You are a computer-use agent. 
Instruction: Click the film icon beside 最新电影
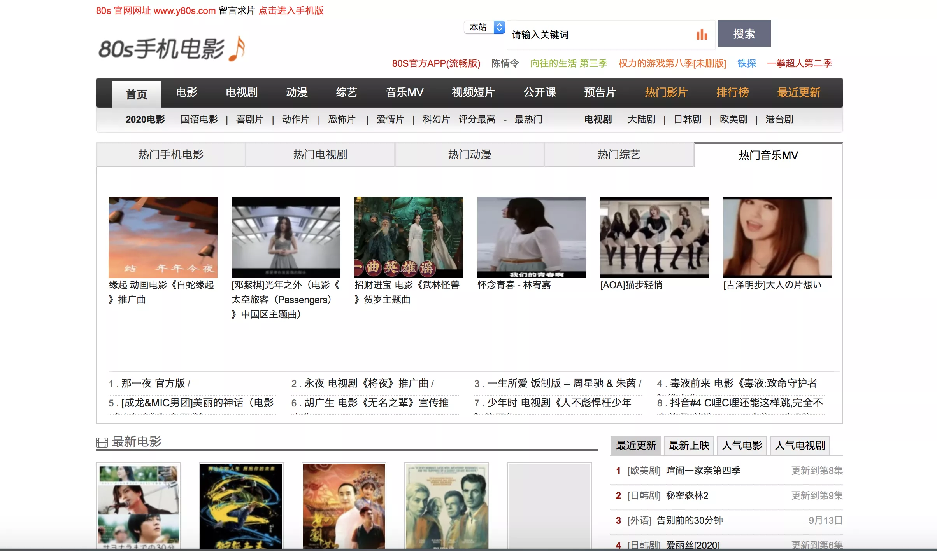(x=102, y=443)
